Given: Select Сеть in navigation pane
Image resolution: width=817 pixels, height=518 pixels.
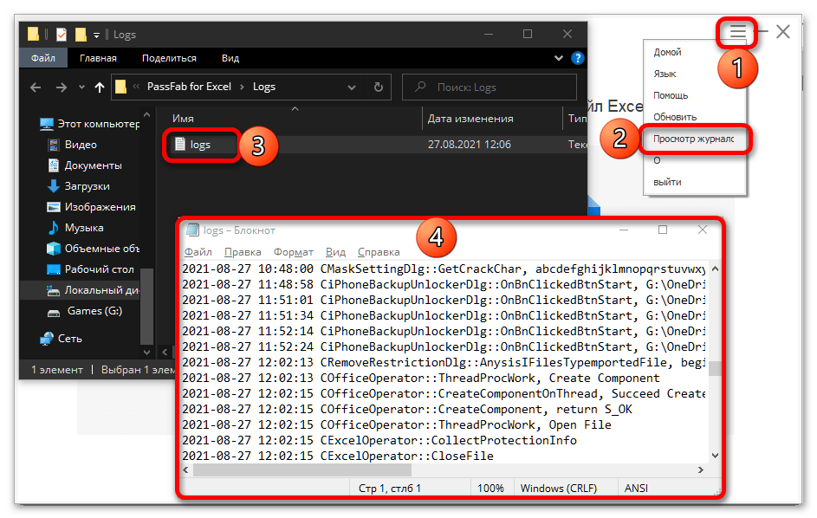Looking at the screenshot, I should click(62, 339).
